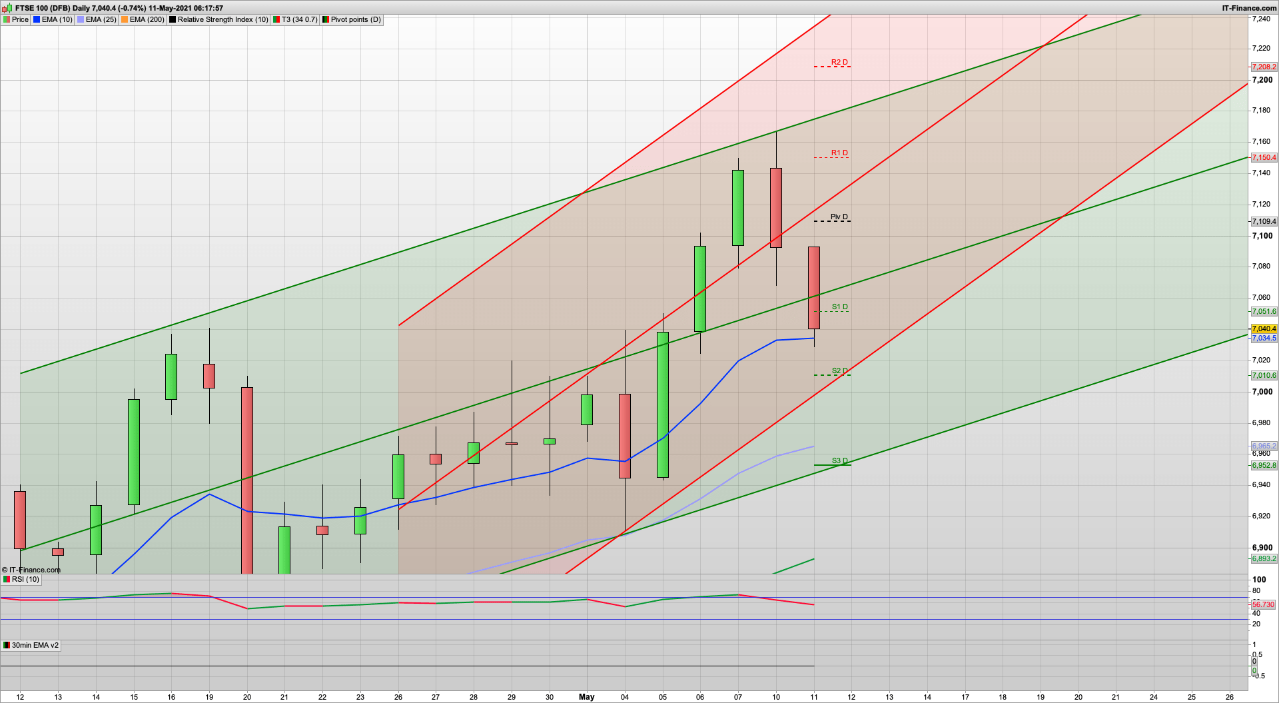Click the © IT-Finance.com link on the chart

point(33,570)
